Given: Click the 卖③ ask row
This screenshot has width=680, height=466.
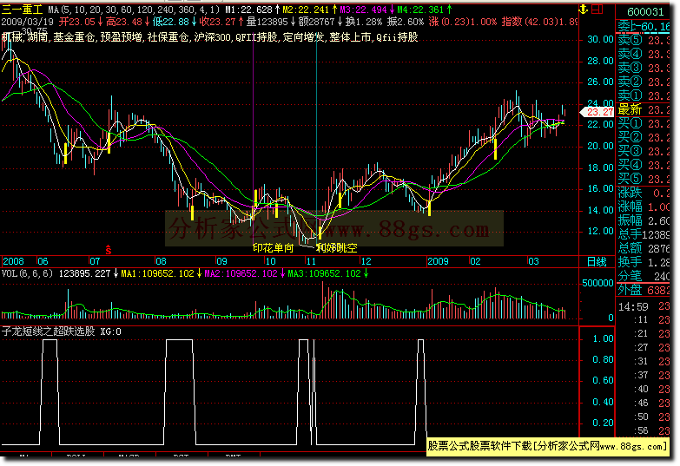Looking at the screenshot, I should (x=644, y=68).
